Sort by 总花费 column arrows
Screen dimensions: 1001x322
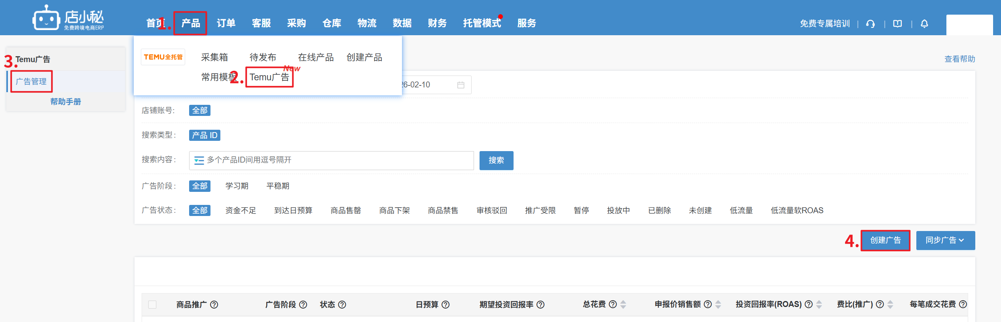coord(623,305)
